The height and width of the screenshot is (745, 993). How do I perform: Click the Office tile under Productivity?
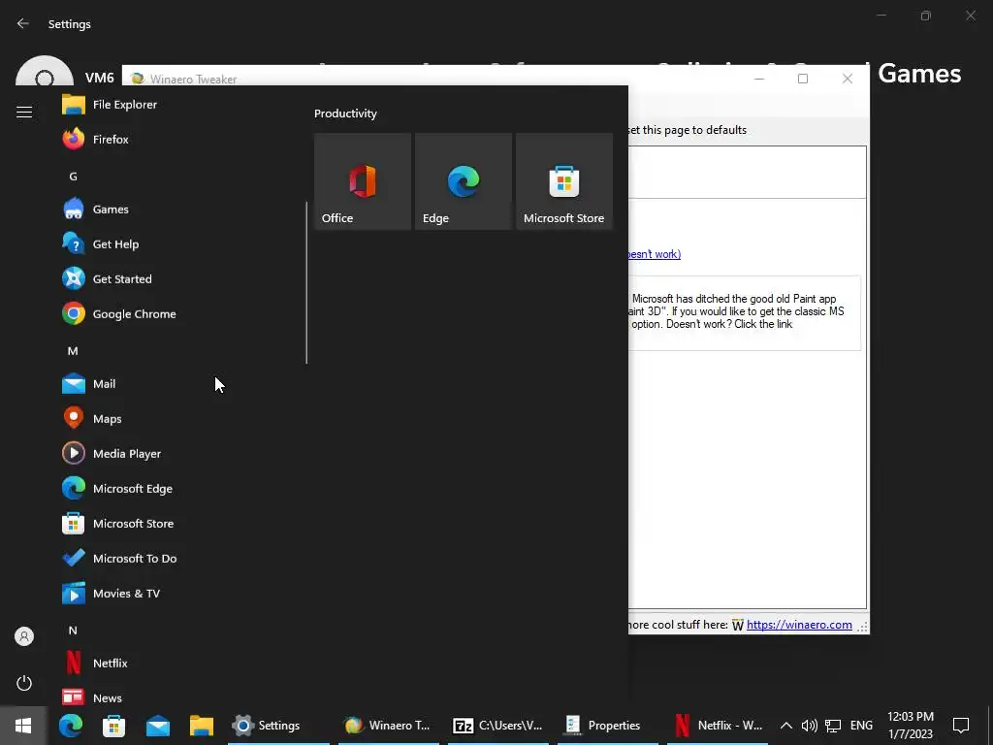click(363, 181)
